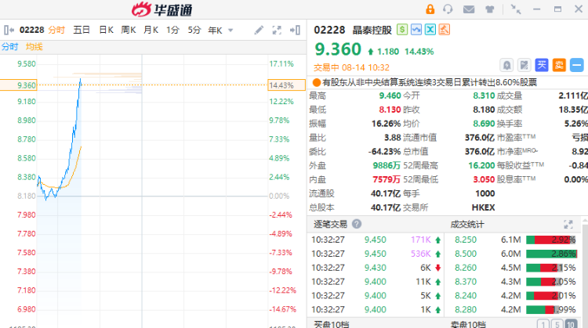This screenshot has height=328, width=588.
Task: Open the note editing icon beside the bell
Action: [x=524, y=65]
